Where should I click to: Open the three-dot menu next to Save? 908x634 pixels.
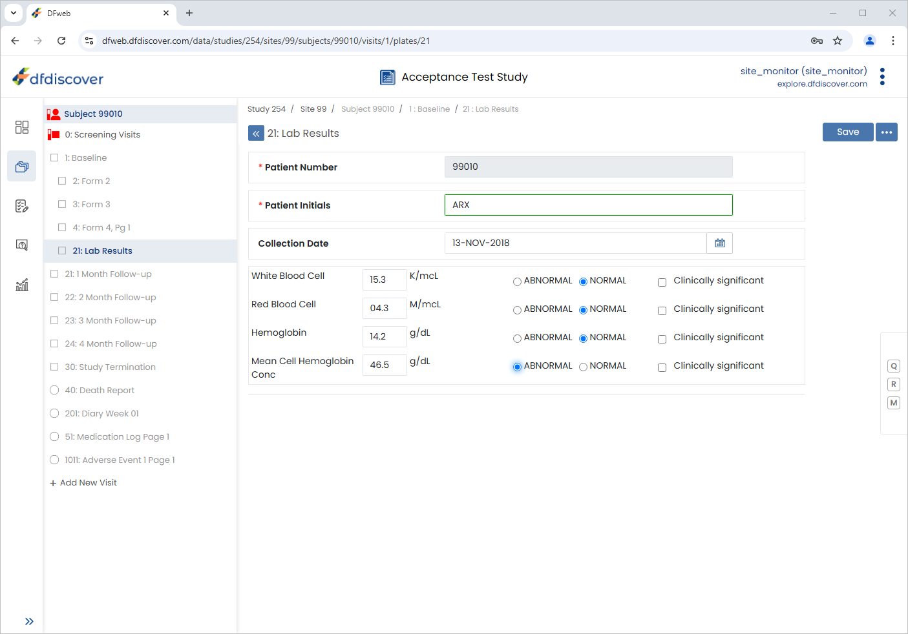point(887,132)
